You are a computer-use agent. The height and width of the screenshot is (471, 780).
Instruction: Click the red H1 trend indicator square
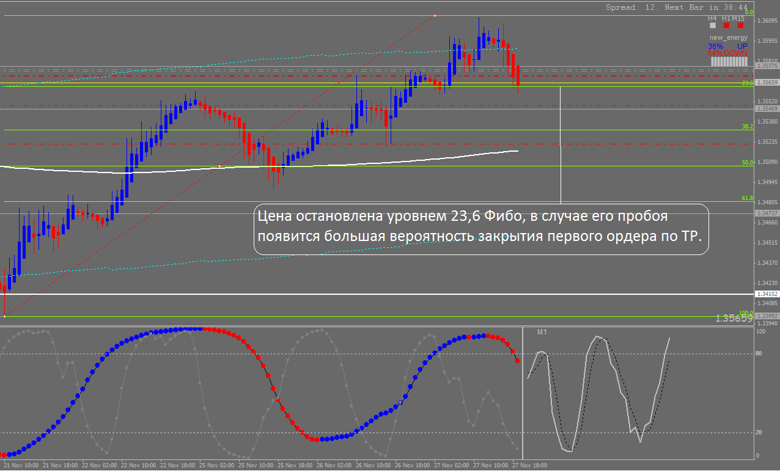pos(727,26)
